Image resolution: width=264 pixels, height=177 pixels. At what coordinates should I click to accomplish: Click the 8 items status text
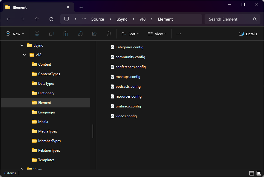tap(10, 173)
